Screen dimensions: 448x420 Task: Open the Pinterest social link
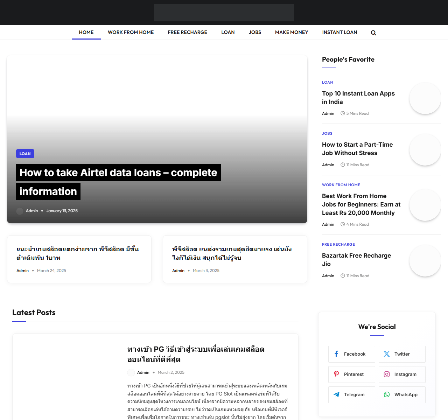click(351, 374)
